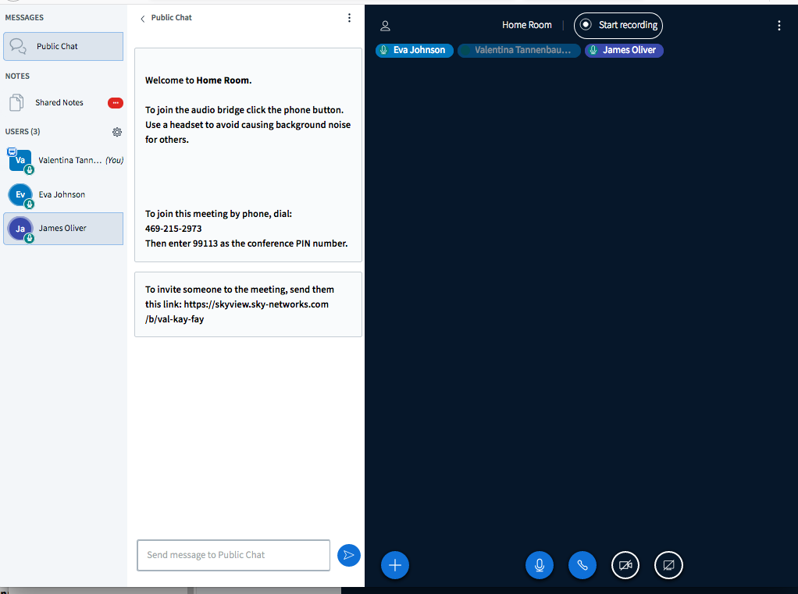Select James Oliver in the user list
The height and width of the screenshot is (594, 798).
click(x=63, y=229)
